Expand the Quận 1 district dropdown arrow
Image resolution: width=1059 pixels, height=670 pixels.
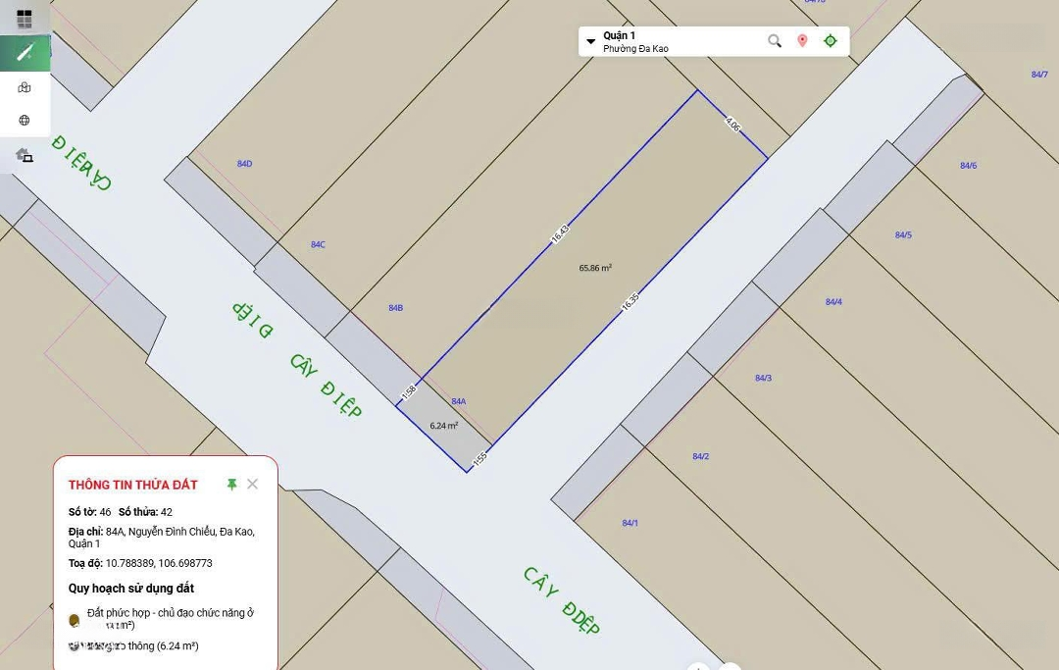pos(590,41)
